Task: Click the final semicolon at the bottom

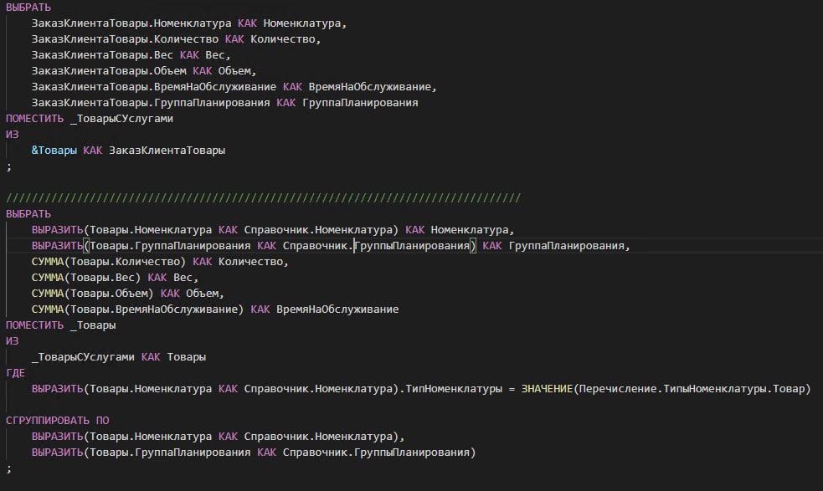Action: coord(9,468)
